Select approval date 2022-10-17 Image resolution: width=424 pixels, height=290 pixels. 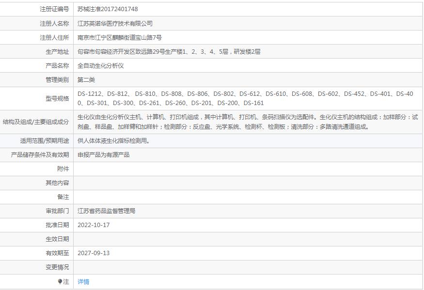[x=94, y=225]
